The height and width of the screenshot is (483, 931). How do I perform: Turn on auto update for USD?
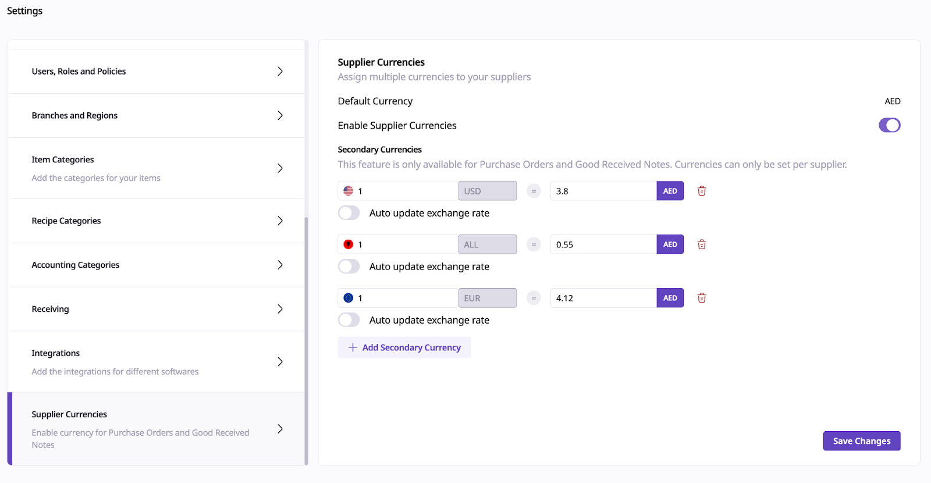[x=349, y=213]
